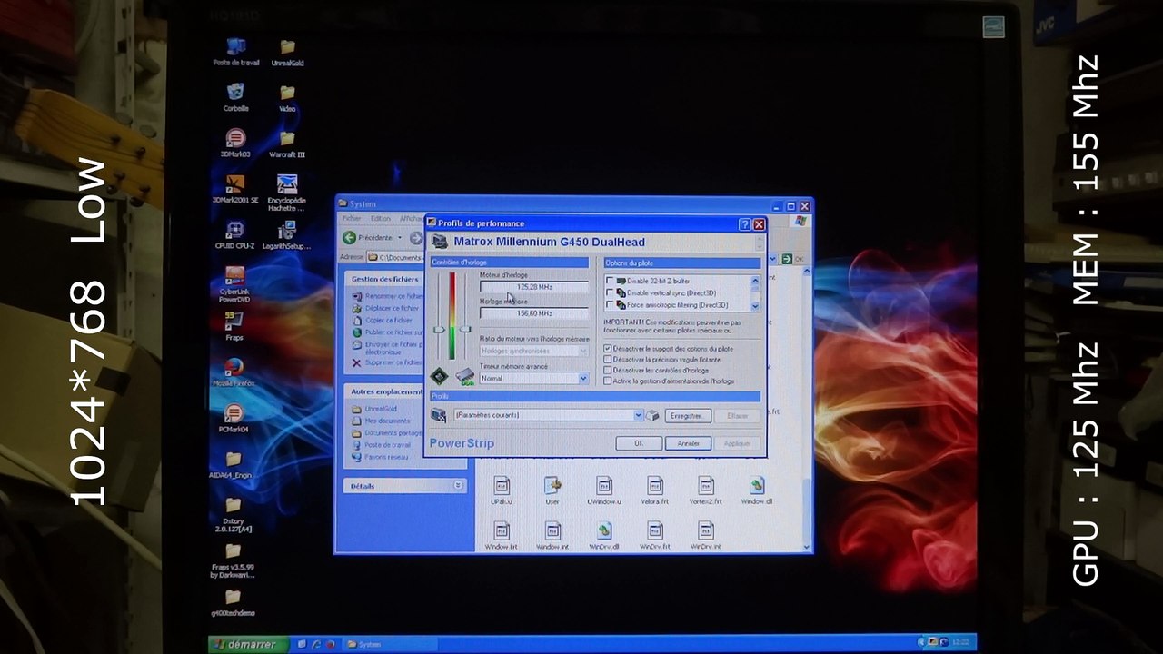Open the Corbeille recycle bin icon

tap(236, 96)
